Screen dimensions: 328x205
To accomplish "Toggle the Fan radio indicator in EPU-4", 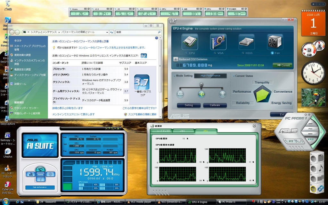I will 272,53.
